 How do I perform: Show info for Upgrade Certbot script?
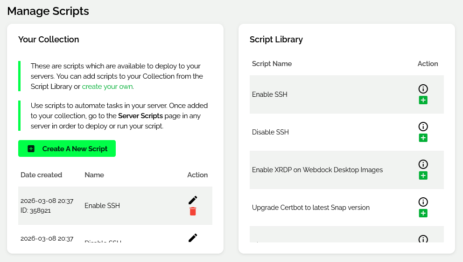(423, 202)
